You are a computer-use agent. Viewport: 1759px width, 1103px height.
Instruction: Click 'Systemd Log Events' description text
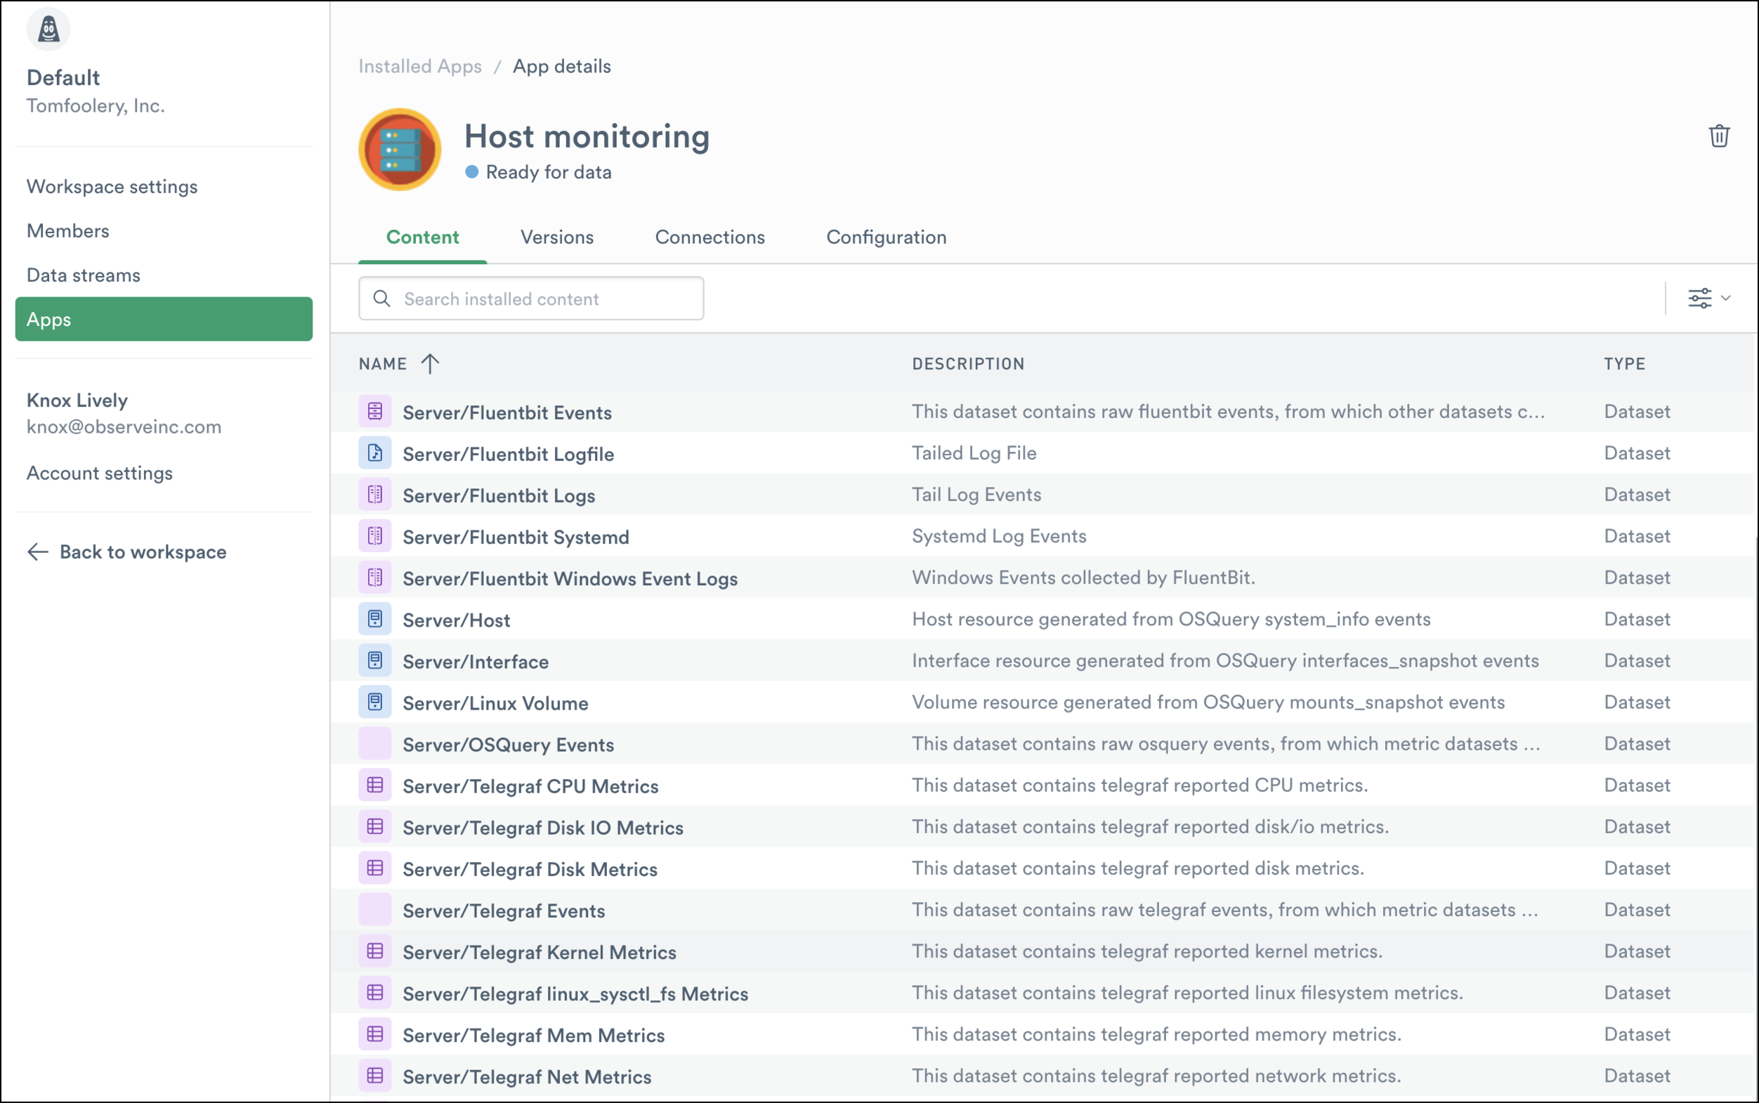pyautogui.click(x=999, y=536)
